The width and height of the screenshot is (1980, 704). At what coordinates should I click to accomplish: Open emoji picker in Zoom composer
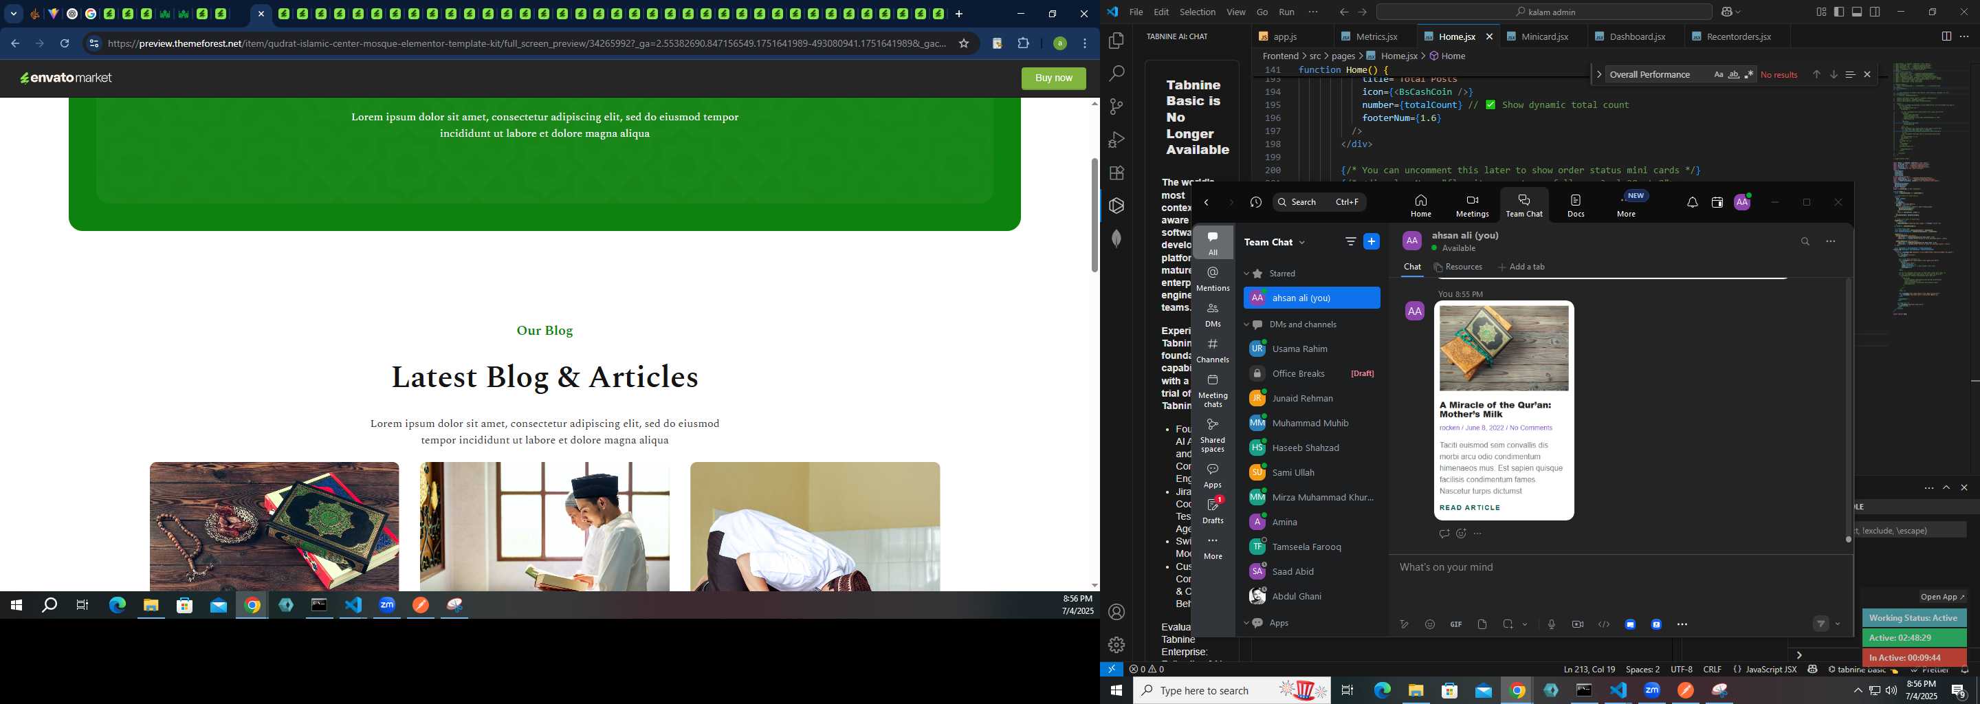tap(1430, 624)
